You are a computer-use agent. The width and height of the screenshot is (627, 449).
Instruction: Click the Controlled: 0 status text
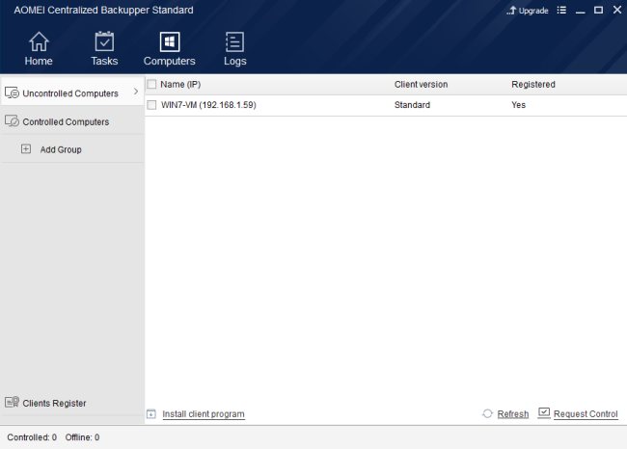[32, 437]
